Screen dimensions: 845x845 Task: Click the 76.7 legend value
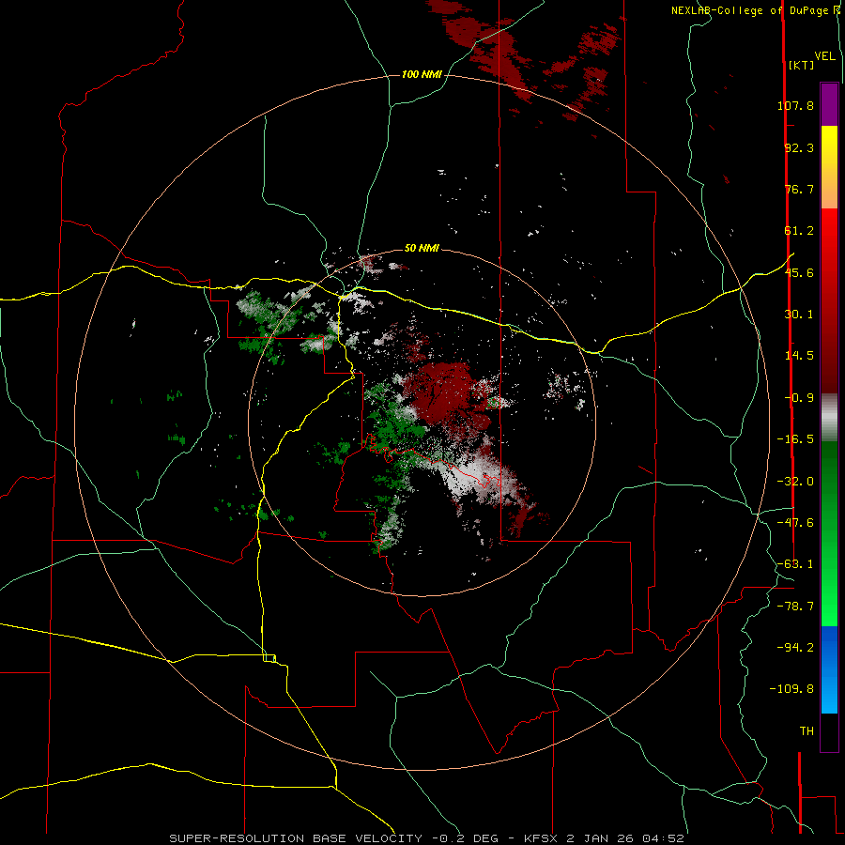point(799,189)
